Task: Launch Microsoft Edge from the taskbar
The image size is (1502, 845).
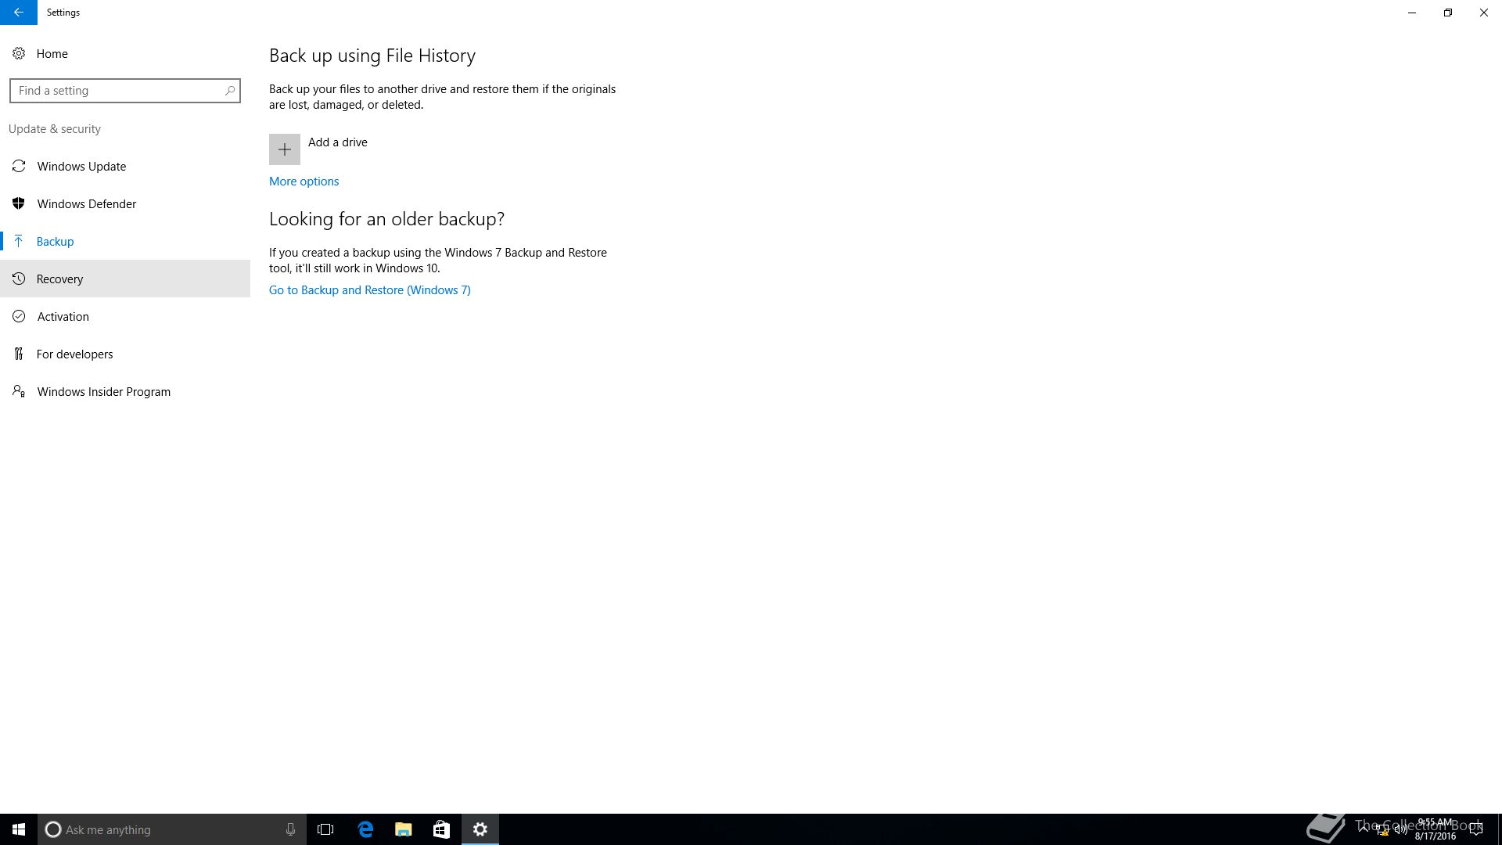Action: [x=365, y=829]
